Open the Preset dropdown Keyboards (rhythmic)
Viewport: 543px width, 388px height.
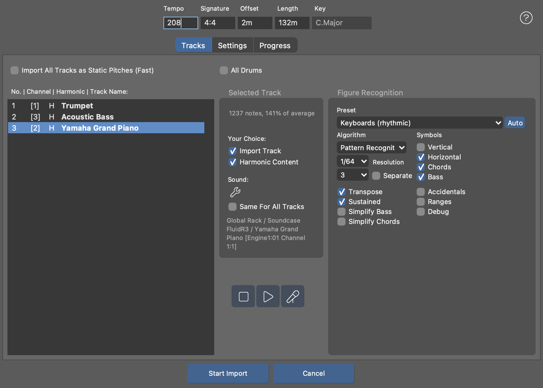419,123
